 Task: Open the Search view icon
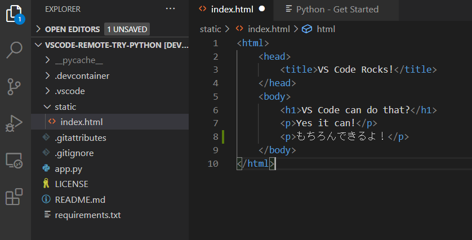pos(14,50)
